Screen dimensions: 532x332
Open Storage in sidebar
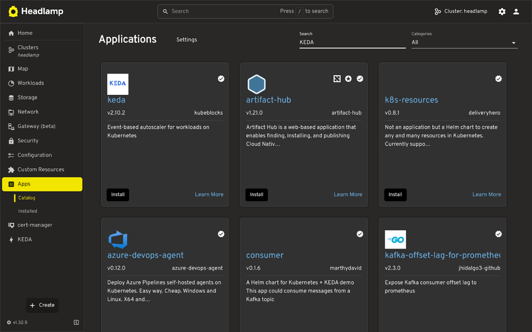42,97
